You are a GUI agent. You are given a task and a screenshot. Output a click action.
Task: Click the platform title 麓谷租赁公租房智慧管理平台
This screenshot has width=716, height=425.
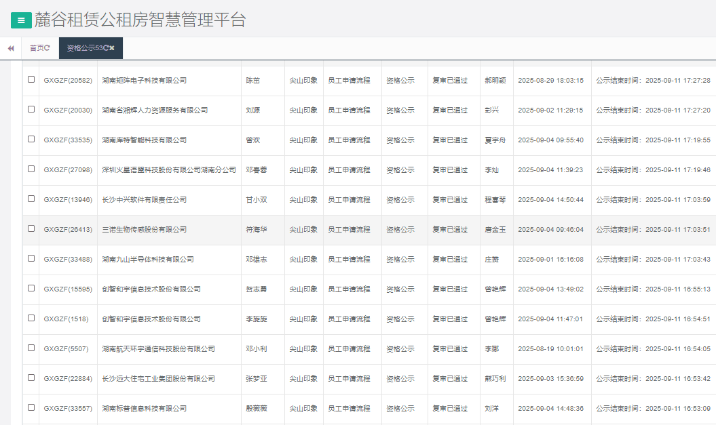click(140, 20)
